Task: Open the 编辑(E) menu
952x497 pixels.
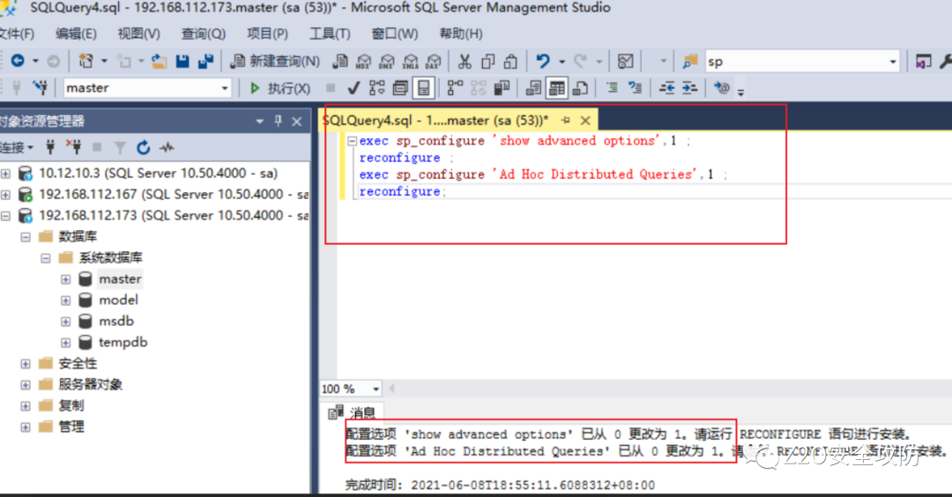Action: tap(76, 34)
